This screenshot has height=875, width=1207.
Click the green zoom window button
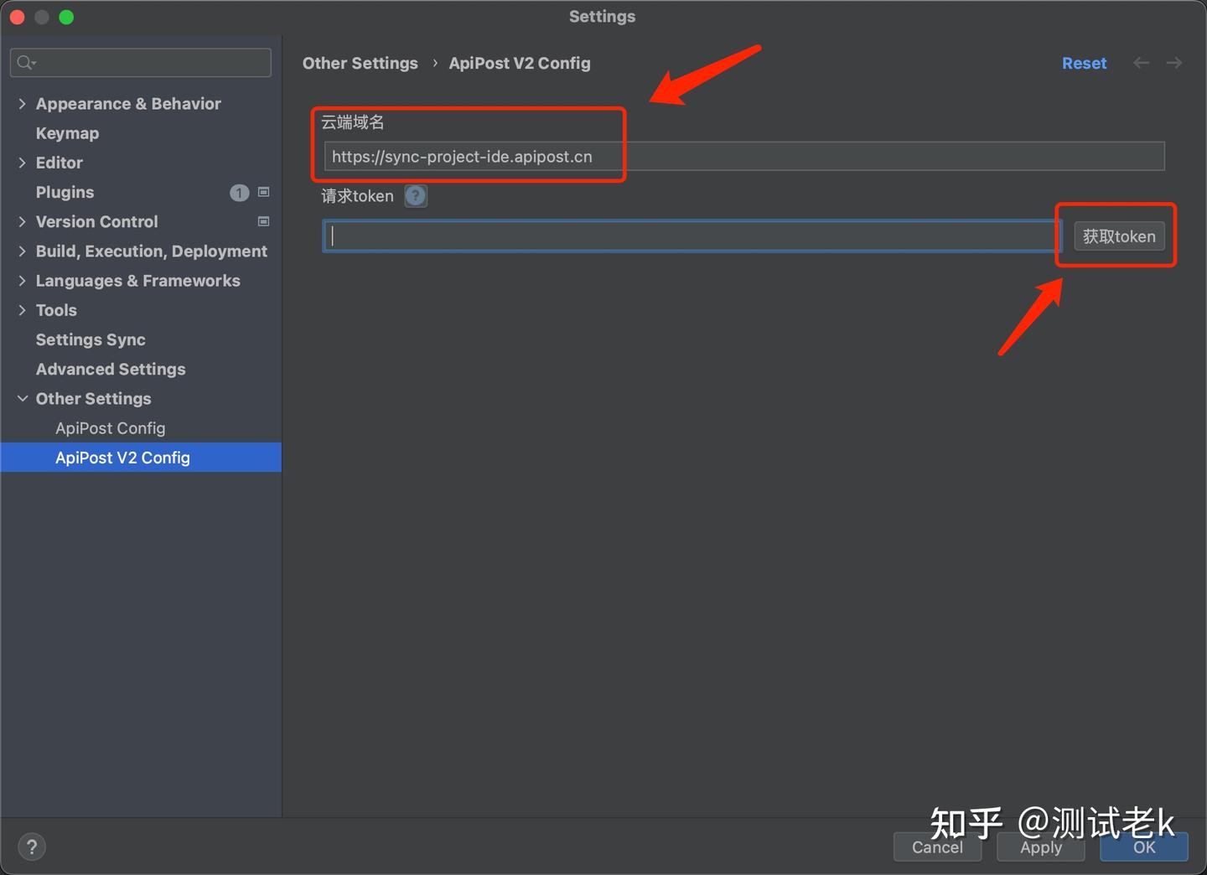click(x=66, y=17)
